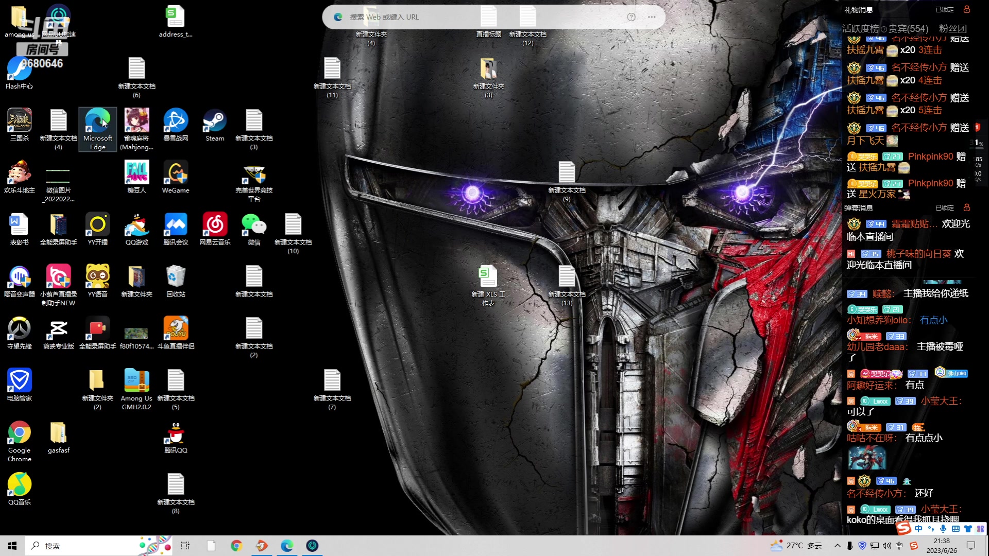Open the taskbar volume control
Image resolution: width=989 pixels, height=556 pixels.
point(886,546)
